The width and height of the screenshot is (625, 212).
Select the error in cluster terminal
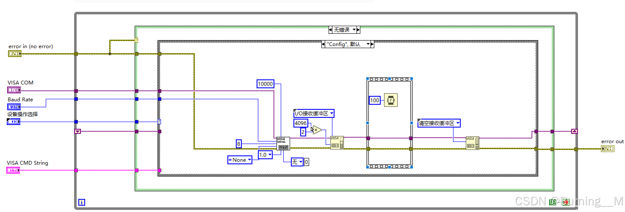coord(14,54)
